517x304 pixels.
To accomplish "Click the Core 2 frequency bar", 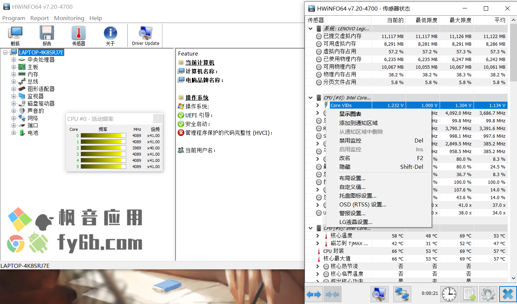I will [103, 148].
